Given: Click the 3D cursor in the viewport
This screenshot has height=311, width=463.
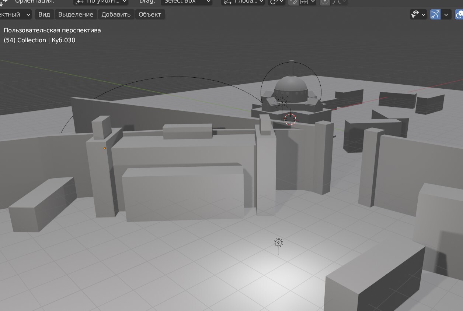Looking at the screenshot, I should pos(290,119).
